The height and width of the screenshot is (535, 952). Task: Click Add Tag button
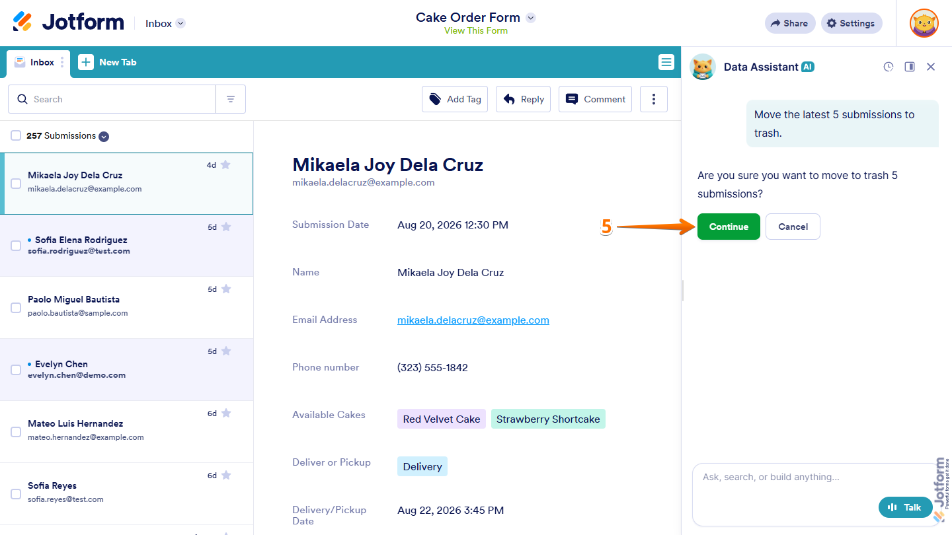click(x=455, y=99)
